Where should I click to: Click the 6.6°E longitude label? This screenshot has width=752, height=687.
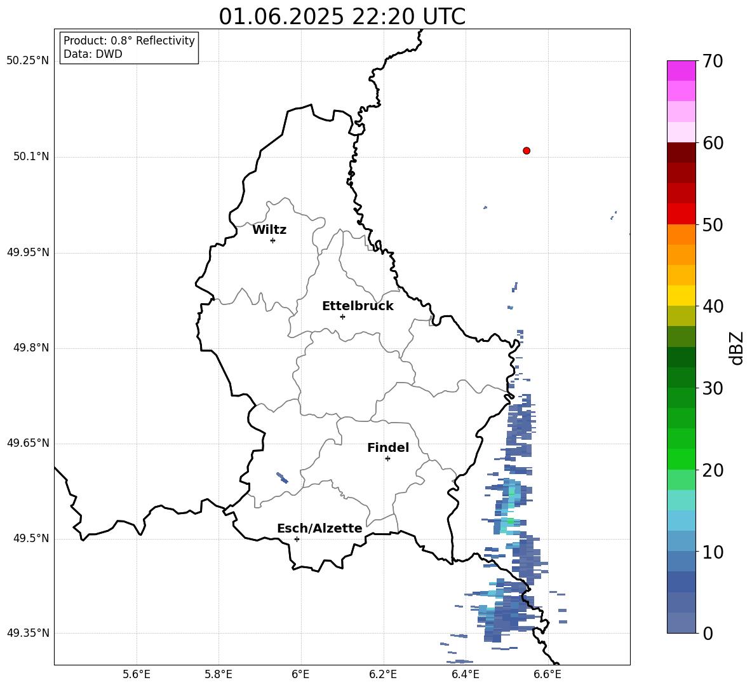coord(547,674)
